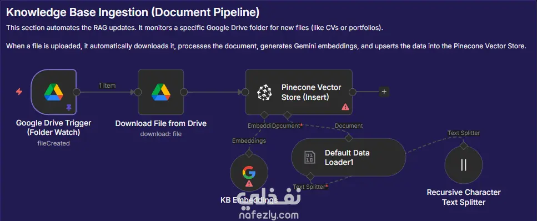Click the Default Data Loader1 binary icon
Screen dimensions: 537x221
coord(309,158)
